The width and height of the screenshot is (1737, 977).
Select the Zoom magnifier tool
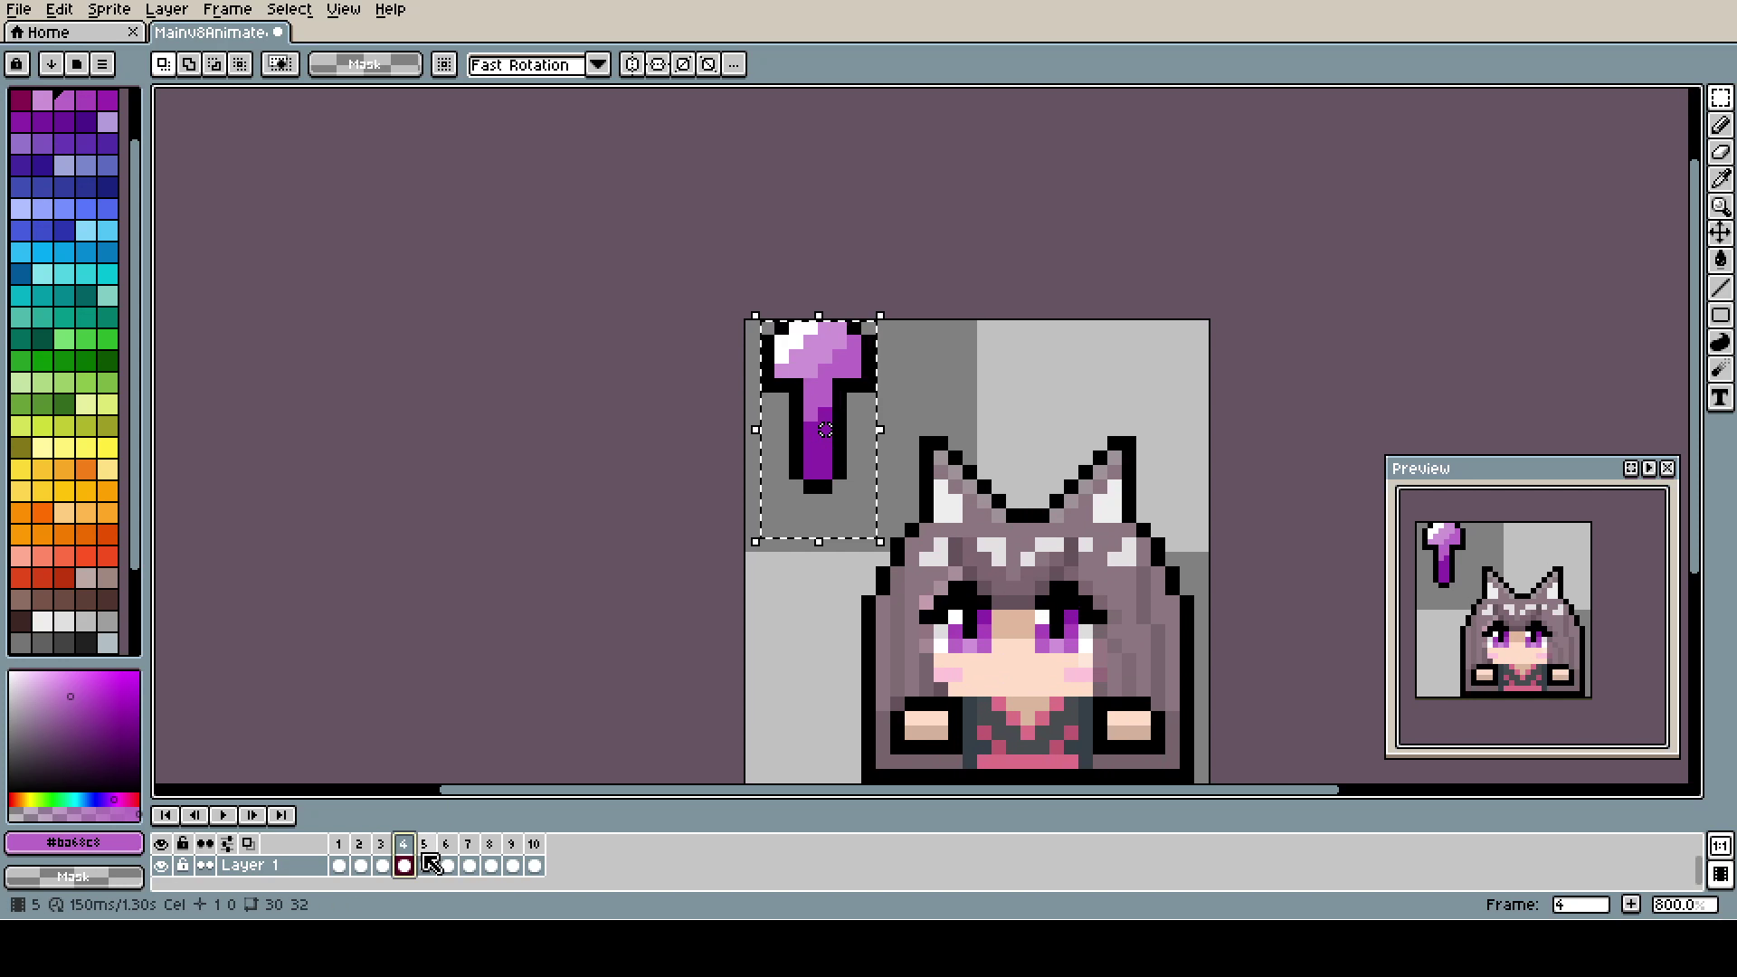[x=1720, y=206]
